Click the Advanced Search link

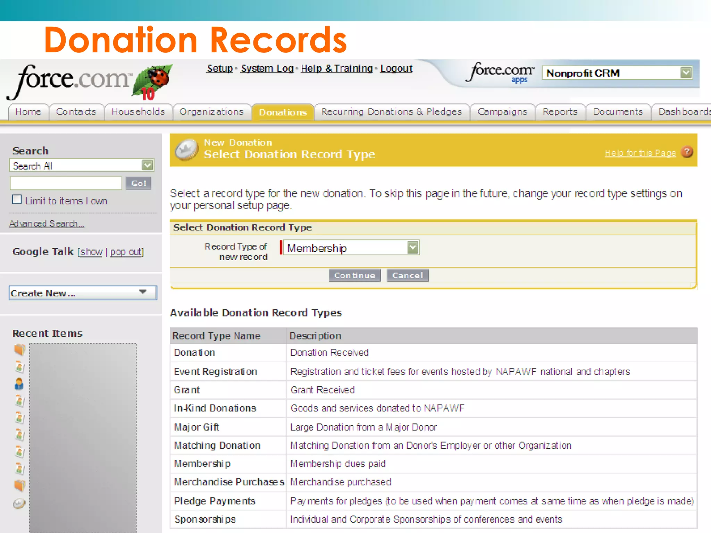[47, 223]
